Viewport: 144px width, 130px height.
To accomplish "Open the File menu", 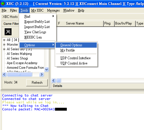I will tap(4, 10).
